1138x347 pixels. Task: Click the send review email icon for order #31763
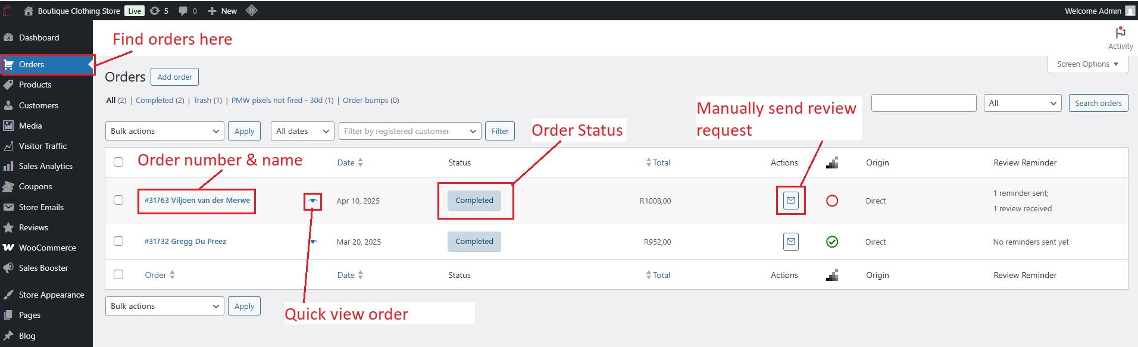pyautogui.click(x=790, y=201)
